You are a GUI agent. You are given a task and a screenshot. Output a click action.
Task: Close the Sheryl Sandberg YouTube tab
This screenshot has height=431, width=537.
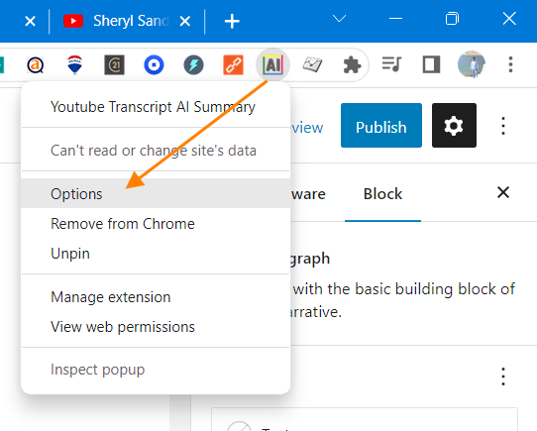[185, 22]
